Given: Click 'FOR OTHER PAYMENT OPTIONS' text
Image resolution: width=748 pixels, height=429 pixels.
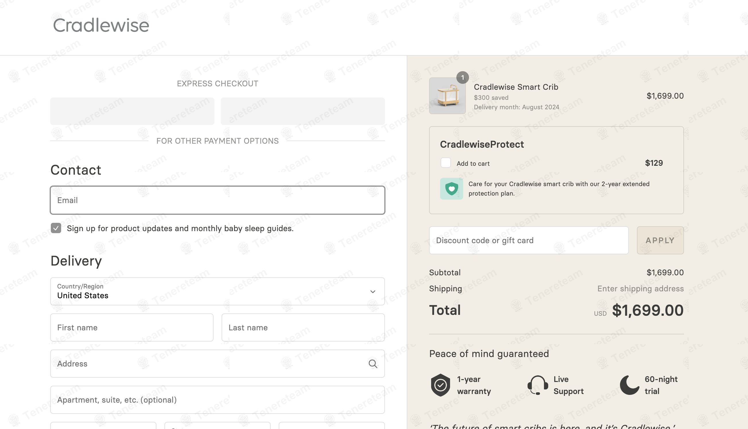Looking at the screenshot, I should click(x=218, y=141).
